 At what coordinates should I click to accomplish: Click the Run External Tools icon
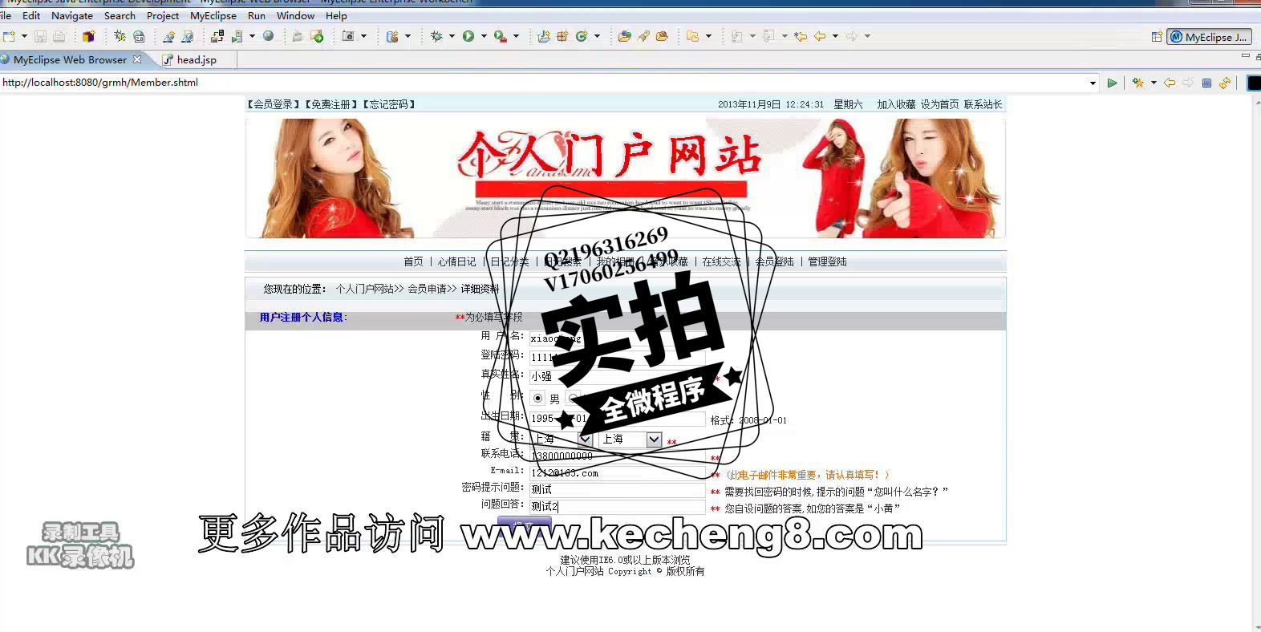[500, 36]
